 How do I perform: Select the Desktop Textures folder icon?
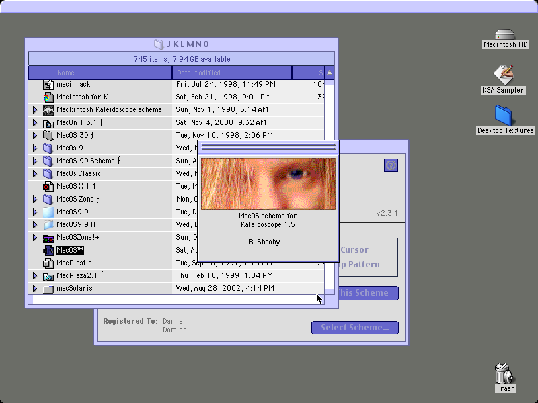(503, 116)
